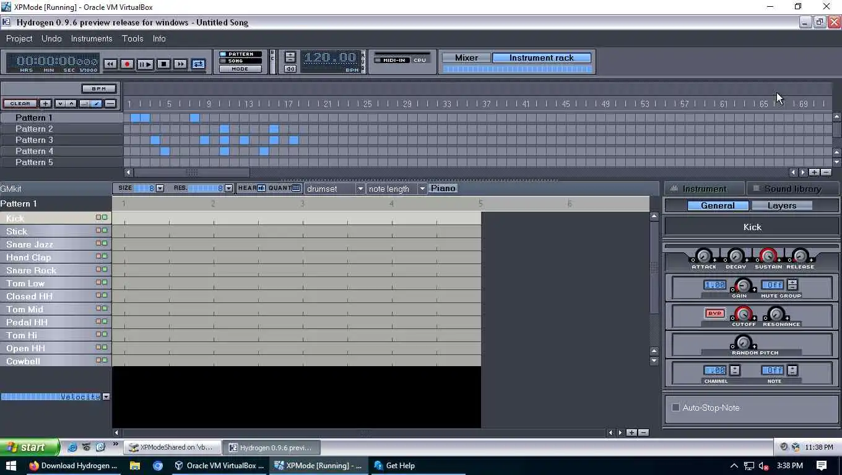Click the MODE button for pattern/song
The width and height of the screenshot is (842, 475).
tap(240, 69)
